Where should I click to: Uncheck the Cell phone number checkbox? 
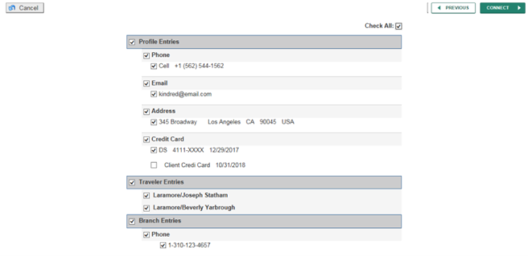(154, 66)
